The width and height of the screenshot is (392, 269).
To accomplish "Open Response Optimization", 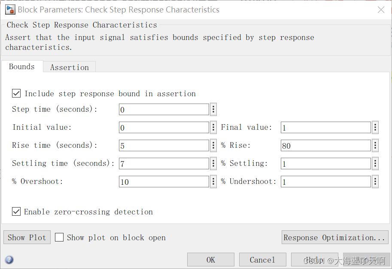I will 335,237.
